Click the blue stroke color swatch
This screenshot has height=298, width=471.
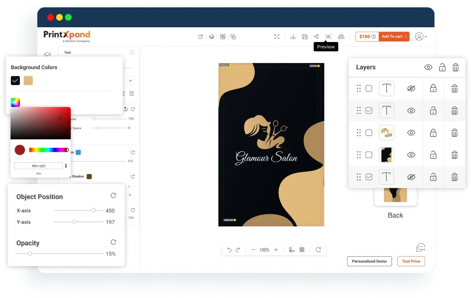coord(78,152)
